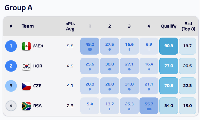Click the South Korea flag icon
The image size is (200, 120).
tap(26, 66)
